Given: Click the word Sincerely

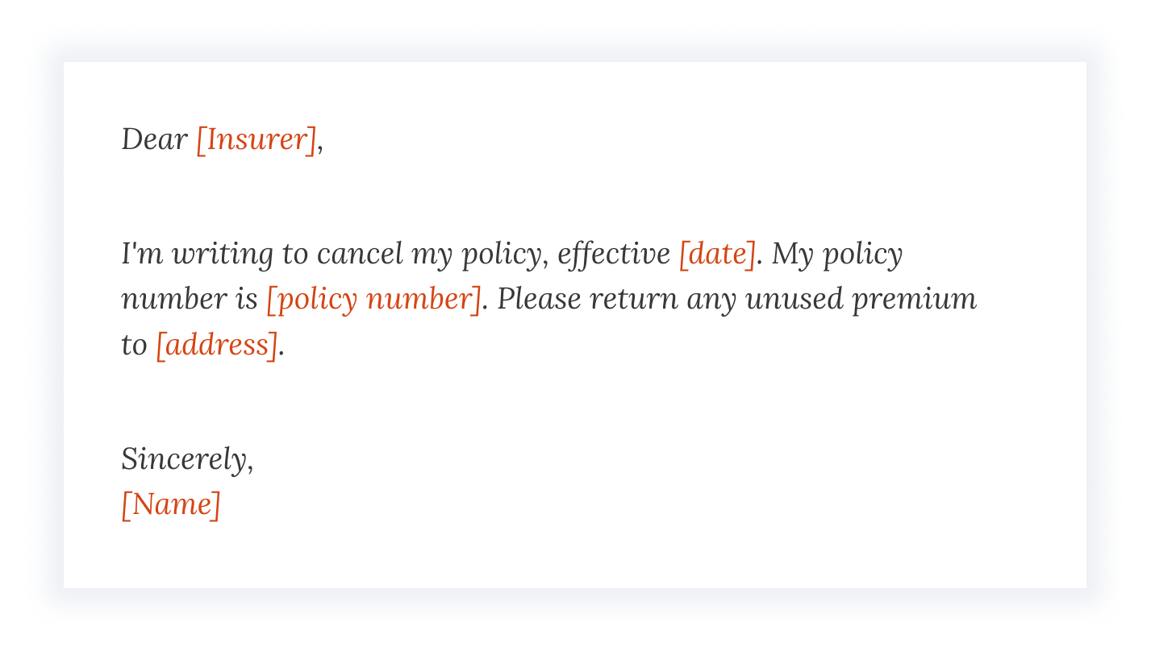Looking at the screenshot, I should 184,459.
